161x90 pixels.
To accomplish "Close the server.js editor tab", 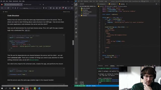I will [x=127, y=4].
